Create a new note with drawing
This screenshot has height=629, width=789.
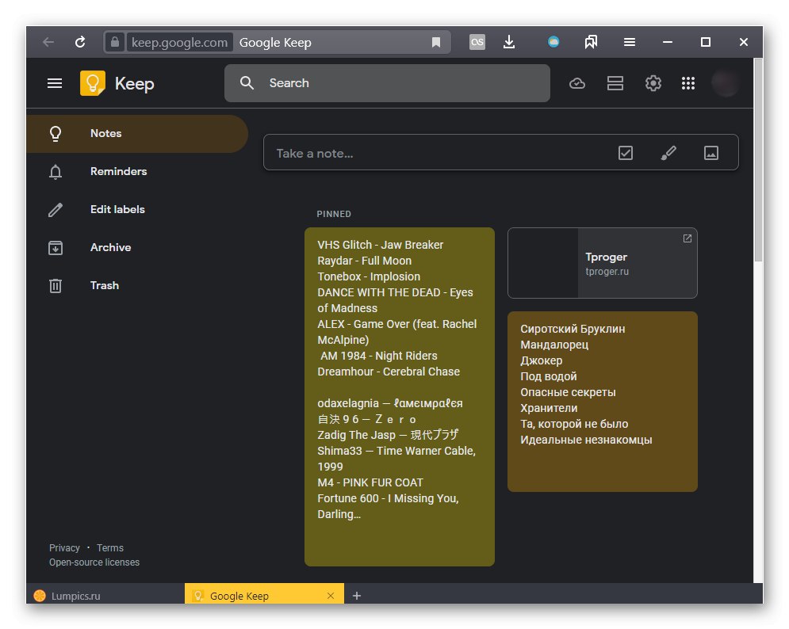click(668, 153)
